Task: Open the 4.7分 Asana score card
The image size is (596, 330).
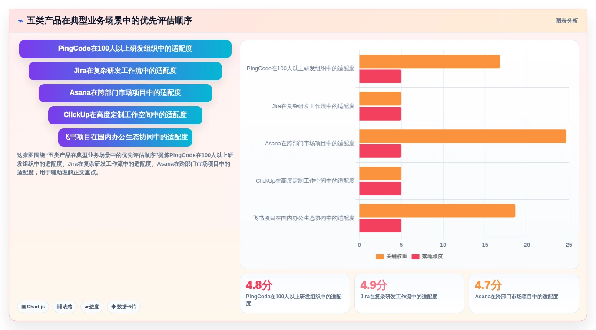Action: tap(524, 293)
